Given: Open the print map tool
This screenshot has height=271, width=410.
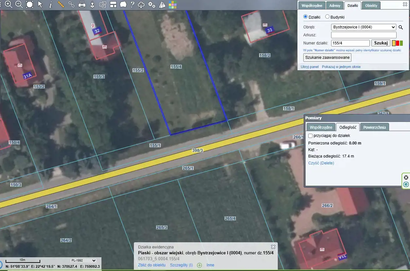Looking at the screenshot, I should 82,5.
